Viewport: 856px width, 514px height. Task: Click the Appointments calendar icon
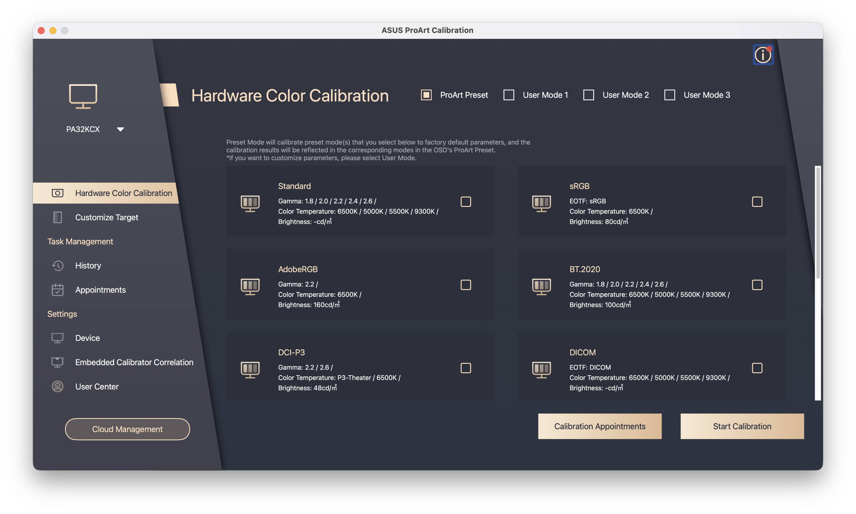point(57,290)
